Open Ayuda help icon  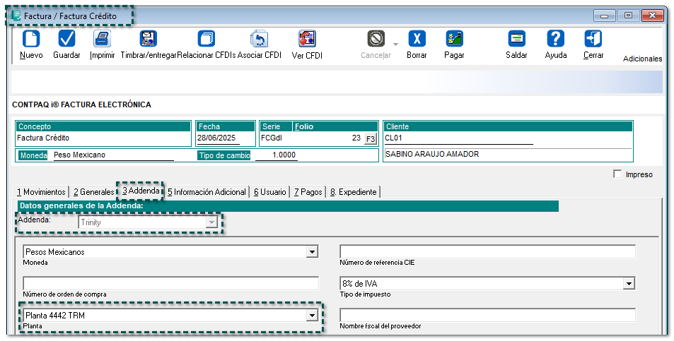pyautogui.click(x=556, y=39)
